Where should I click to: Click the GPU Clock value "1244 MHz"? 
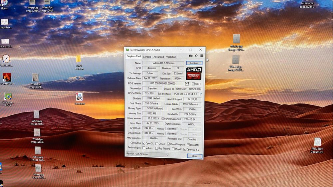(x=148, y=128)
